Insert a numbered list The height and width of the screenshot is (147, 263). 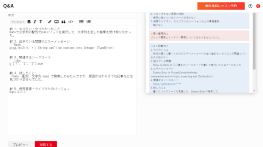(x=88, y=22)
